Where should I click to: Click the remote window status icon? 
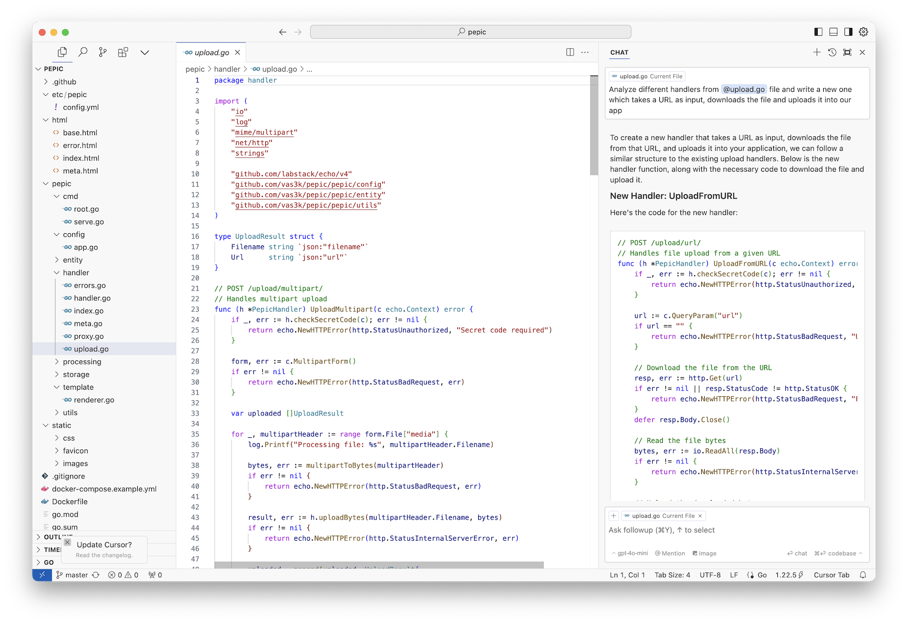pyautogui.click(x=42, y=575)
